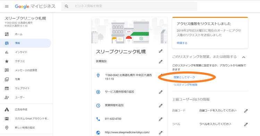Click the search magnifier icon
The image size is (260, 136).
(x=67, y=6)
